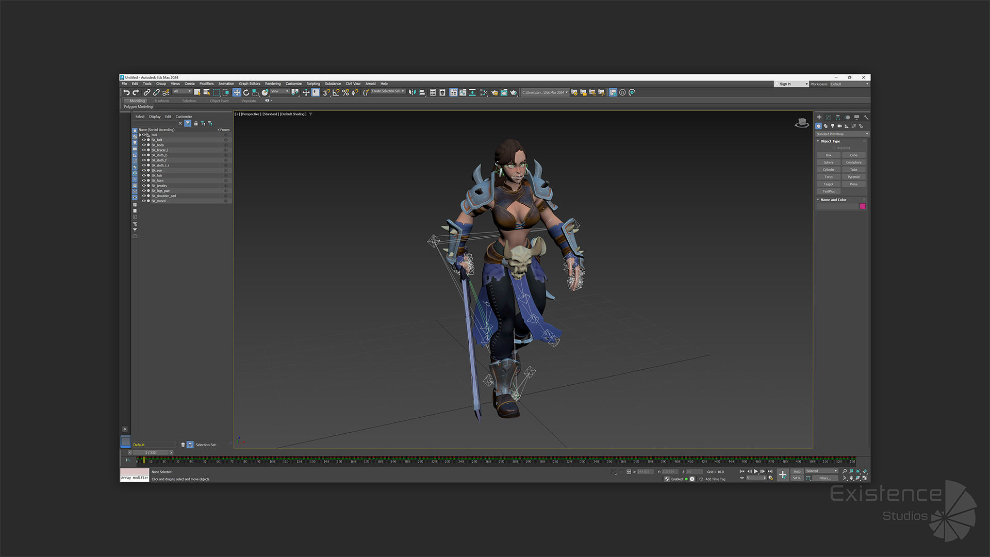Toggle the Auto key mode button
This screenshot has height=557, width=990.
(x=797, y=471)
